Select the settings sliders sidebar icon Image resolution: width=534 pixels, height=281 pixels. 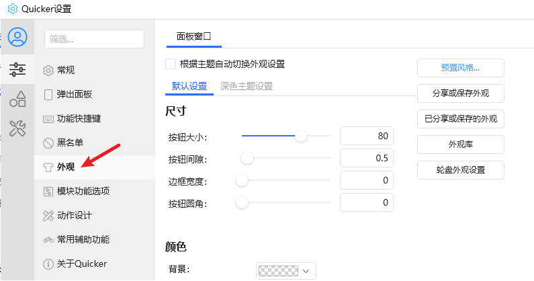point(17,69)
